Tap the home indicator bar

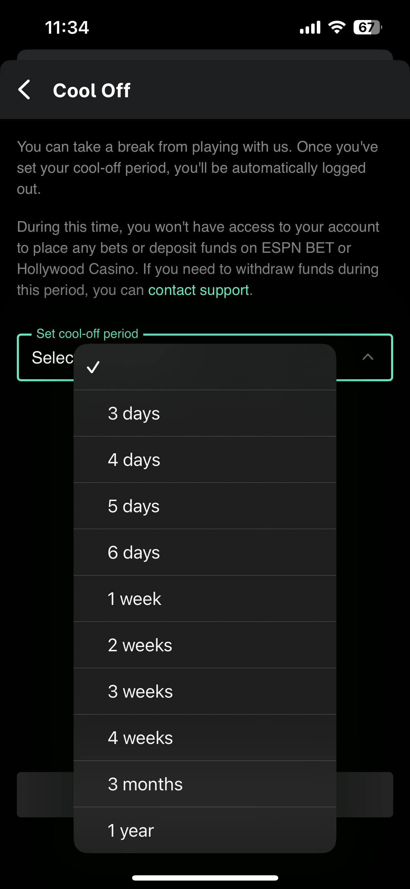205,878
